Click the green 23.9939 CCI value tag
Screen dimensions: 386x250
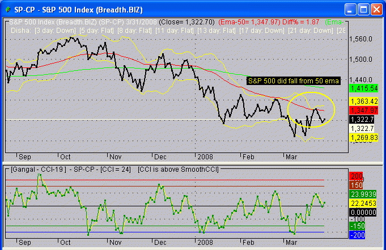coord(363,194)
